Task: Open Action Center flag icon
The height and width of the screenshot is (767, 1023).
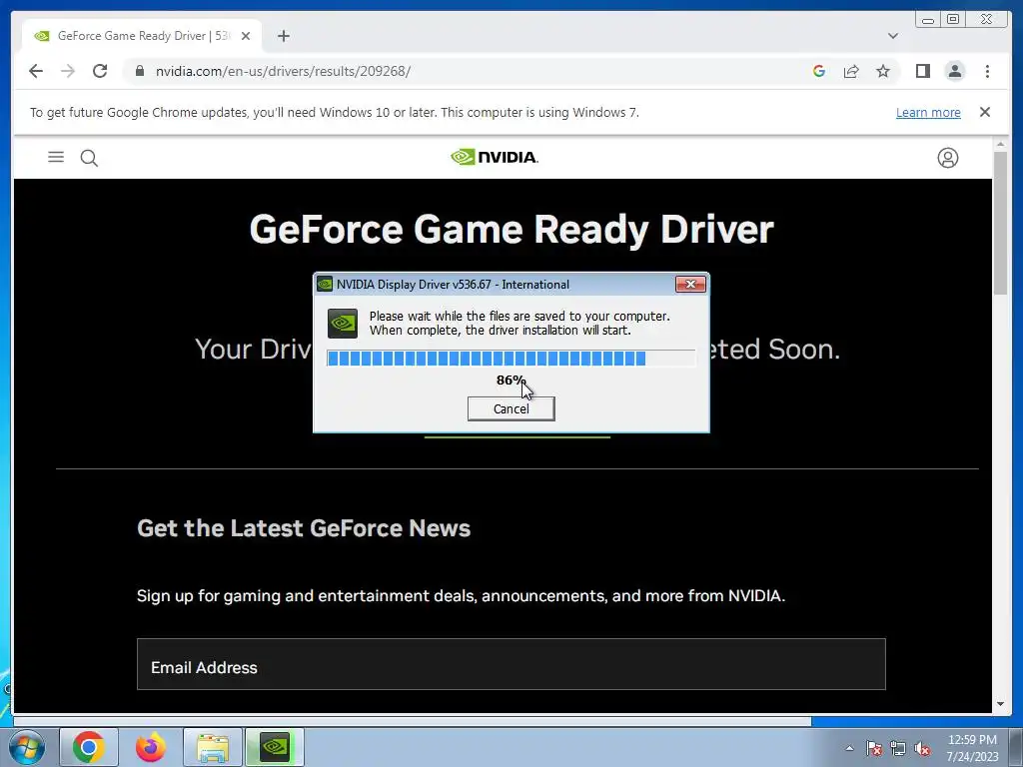Action: (x=874, y=749)
